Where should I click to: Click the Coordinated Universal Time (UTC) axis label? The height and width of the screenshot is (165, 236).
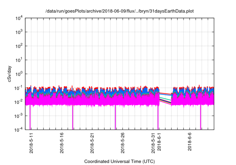(119, 162)
